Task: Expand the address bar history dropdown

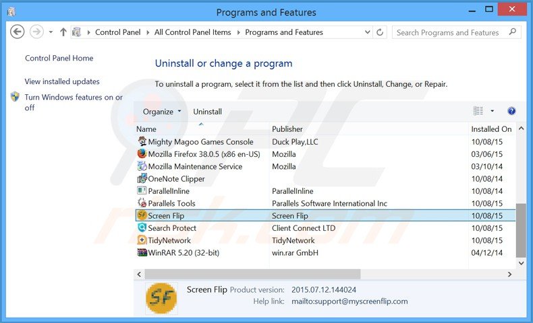Action: pyautogui.click(x=368, y=32)
